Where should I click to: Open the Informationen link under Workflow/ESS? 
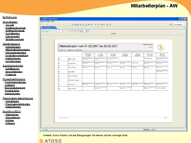(x=13, y=117)
